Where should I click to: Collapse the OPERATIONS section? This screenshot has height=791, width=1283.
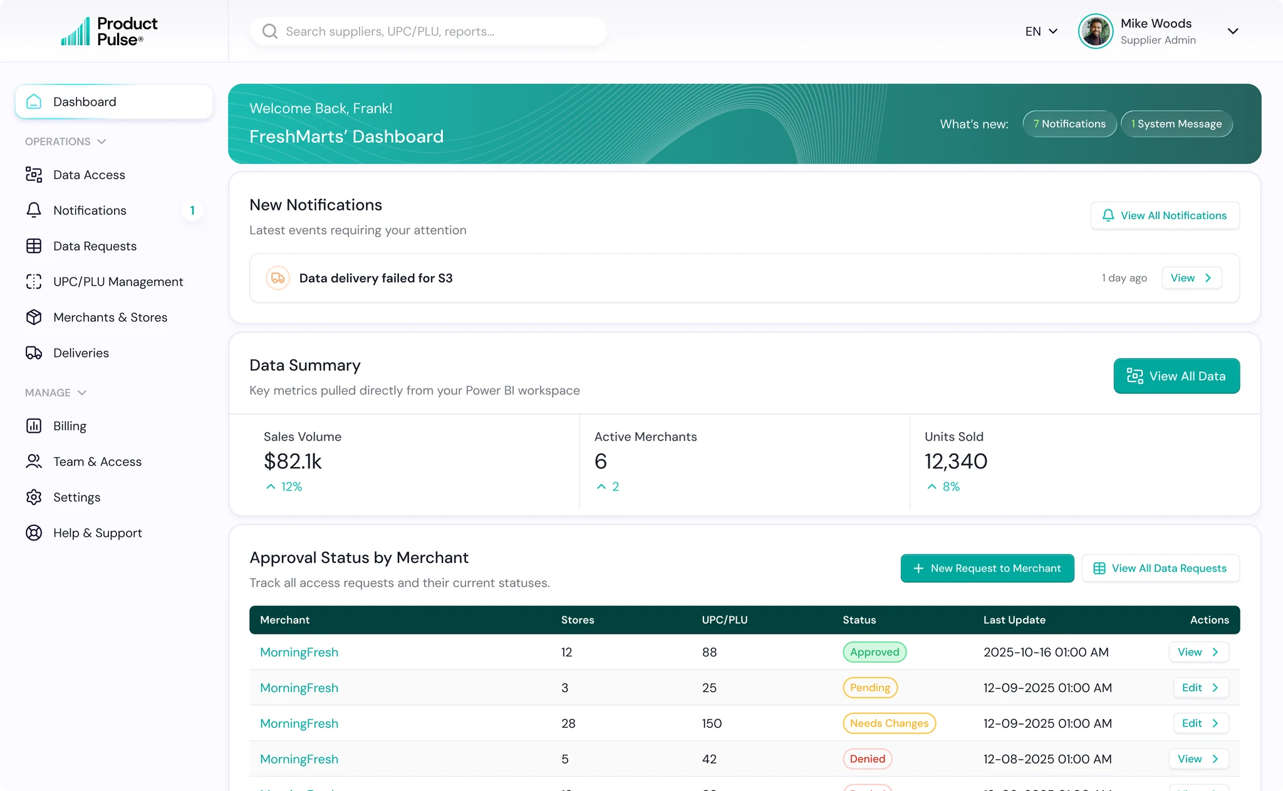(65, 142)
